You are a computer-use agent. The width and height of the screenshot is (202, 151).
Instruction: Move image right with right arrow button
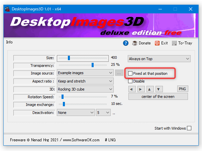[x=141, y=89]
